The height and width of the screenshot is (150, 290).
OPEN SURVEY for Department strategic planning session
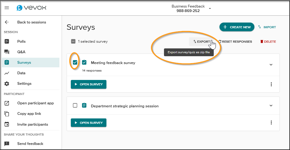pyautogui.click(x=89, y=123)
